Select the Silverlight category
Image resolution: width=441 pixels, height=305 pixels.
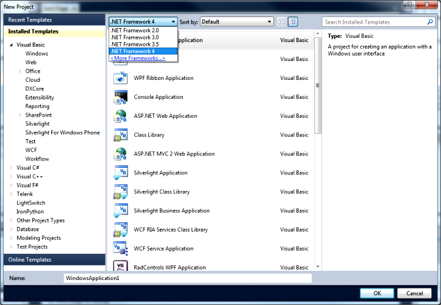tap(37, 124)
